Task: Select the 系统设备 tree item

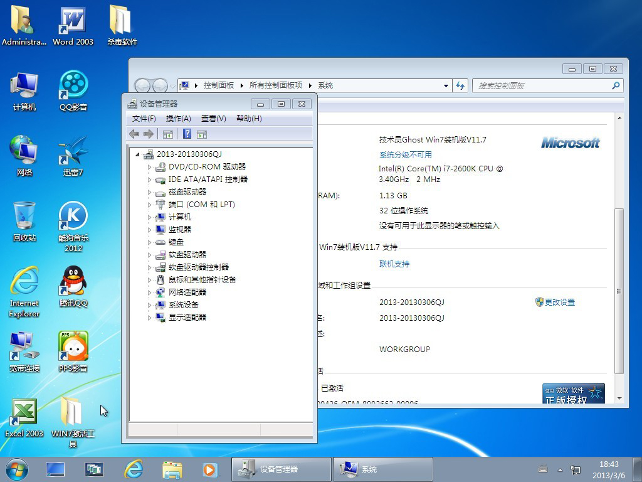Action: pos(184,305)
